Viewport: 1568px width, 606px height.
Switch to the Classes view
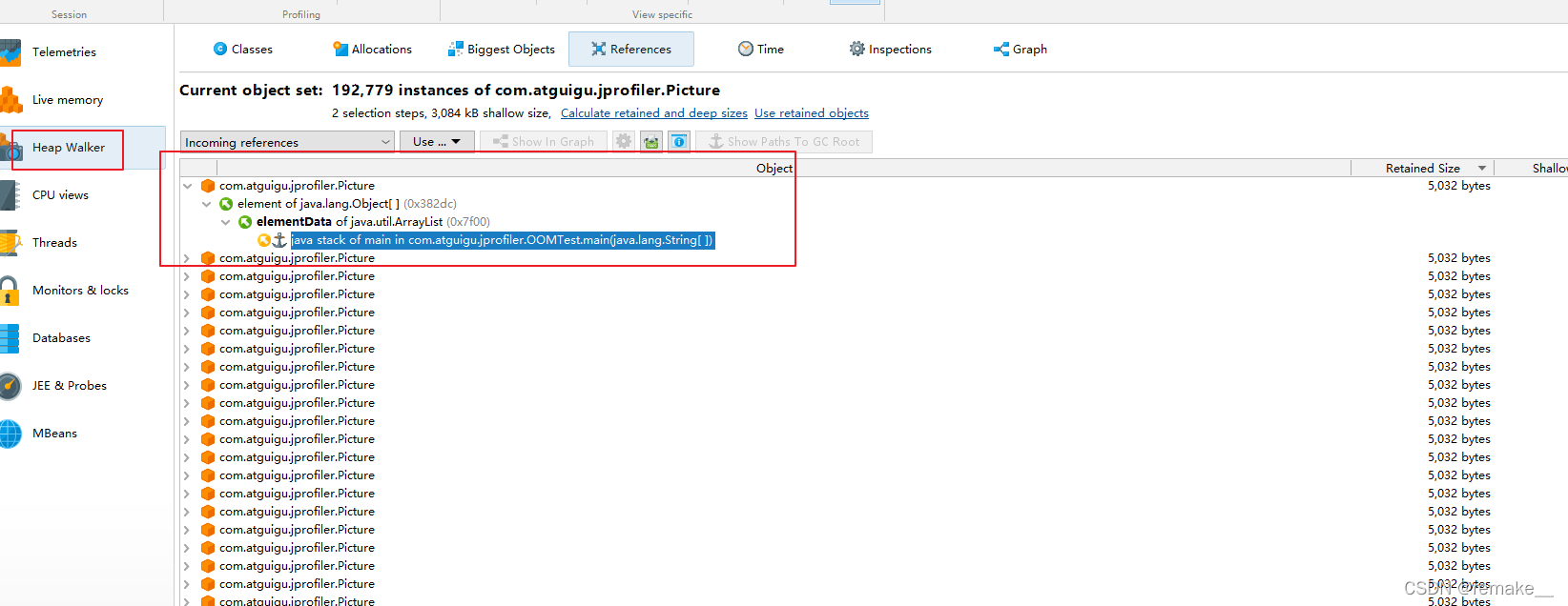pyautogui.click(x=242, y=49)
